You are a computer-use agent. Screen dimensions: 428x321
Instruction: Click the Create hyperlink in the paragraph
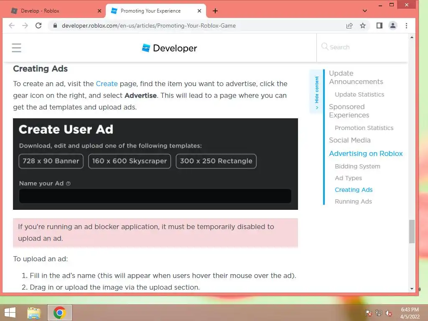[x=107, y=84]
